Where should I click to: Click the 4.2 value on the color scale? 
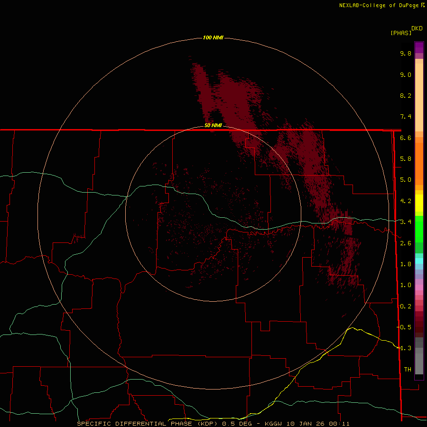point(406,201)
